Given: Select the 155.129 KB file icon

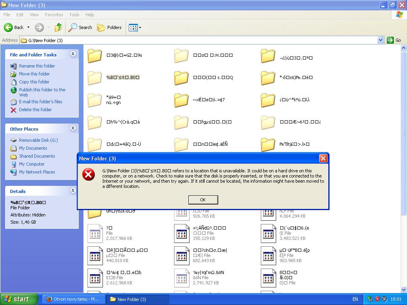Looking at the screenshot, I should tap(182, 234).
